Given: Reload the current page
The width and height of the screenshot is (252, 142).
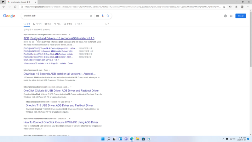Looking at the screenshot, I should (15, 7).
